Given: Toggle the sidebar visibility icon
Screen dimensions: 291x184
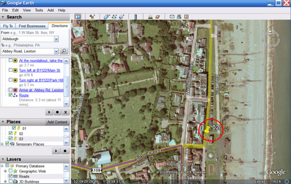Looking at the screenshot, I should coord(78,17).
